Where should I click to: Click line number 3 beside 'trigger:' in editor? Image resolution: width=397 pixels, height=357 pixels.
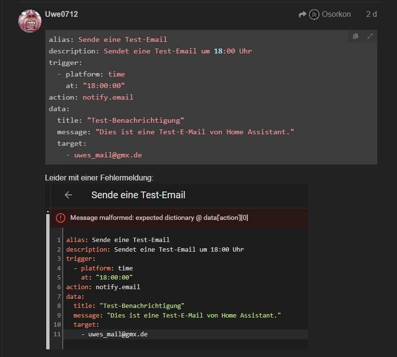[59, 259]
